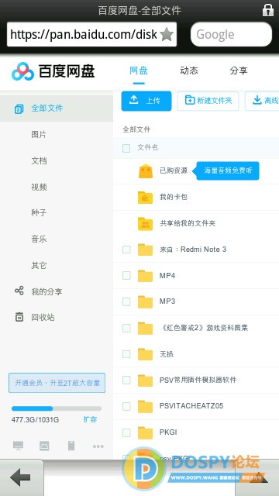Open the 已购资源 shopping bag icon

tap(146, 170)
